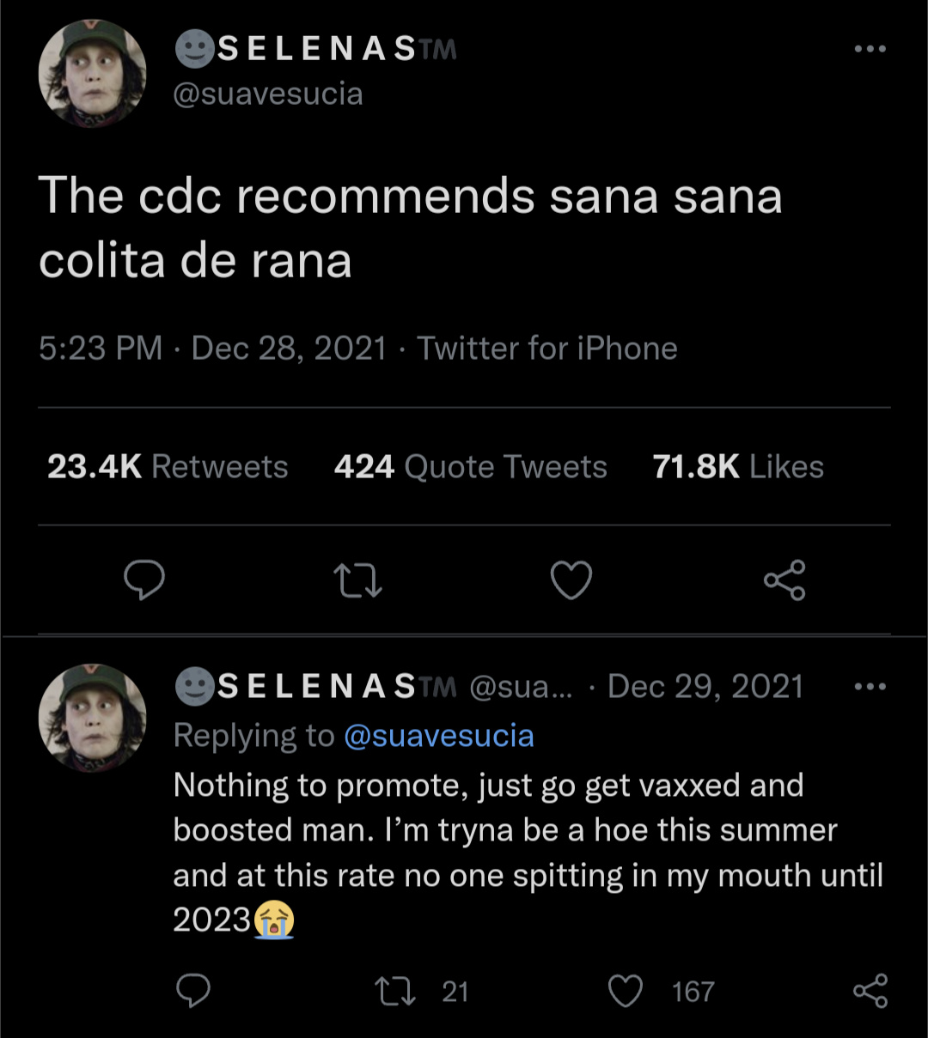The height and width of the screenshot is (1038, 928).
Task: Like the reply with 167 likes
Action: pyautogui.click(x=626, y=991)
